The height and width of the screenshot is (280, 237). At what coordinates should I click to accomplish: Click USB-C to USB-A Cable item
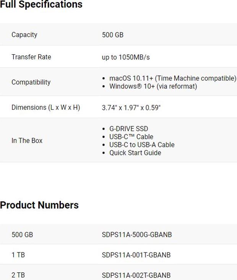142,145
